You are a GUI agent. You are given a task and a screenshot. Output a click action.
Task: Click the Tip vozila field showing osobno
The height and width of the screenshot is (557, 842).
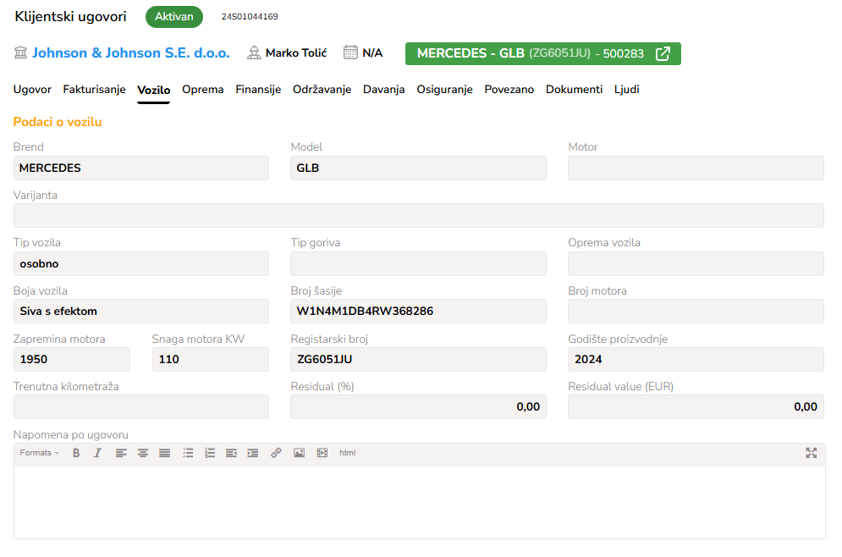141,264
